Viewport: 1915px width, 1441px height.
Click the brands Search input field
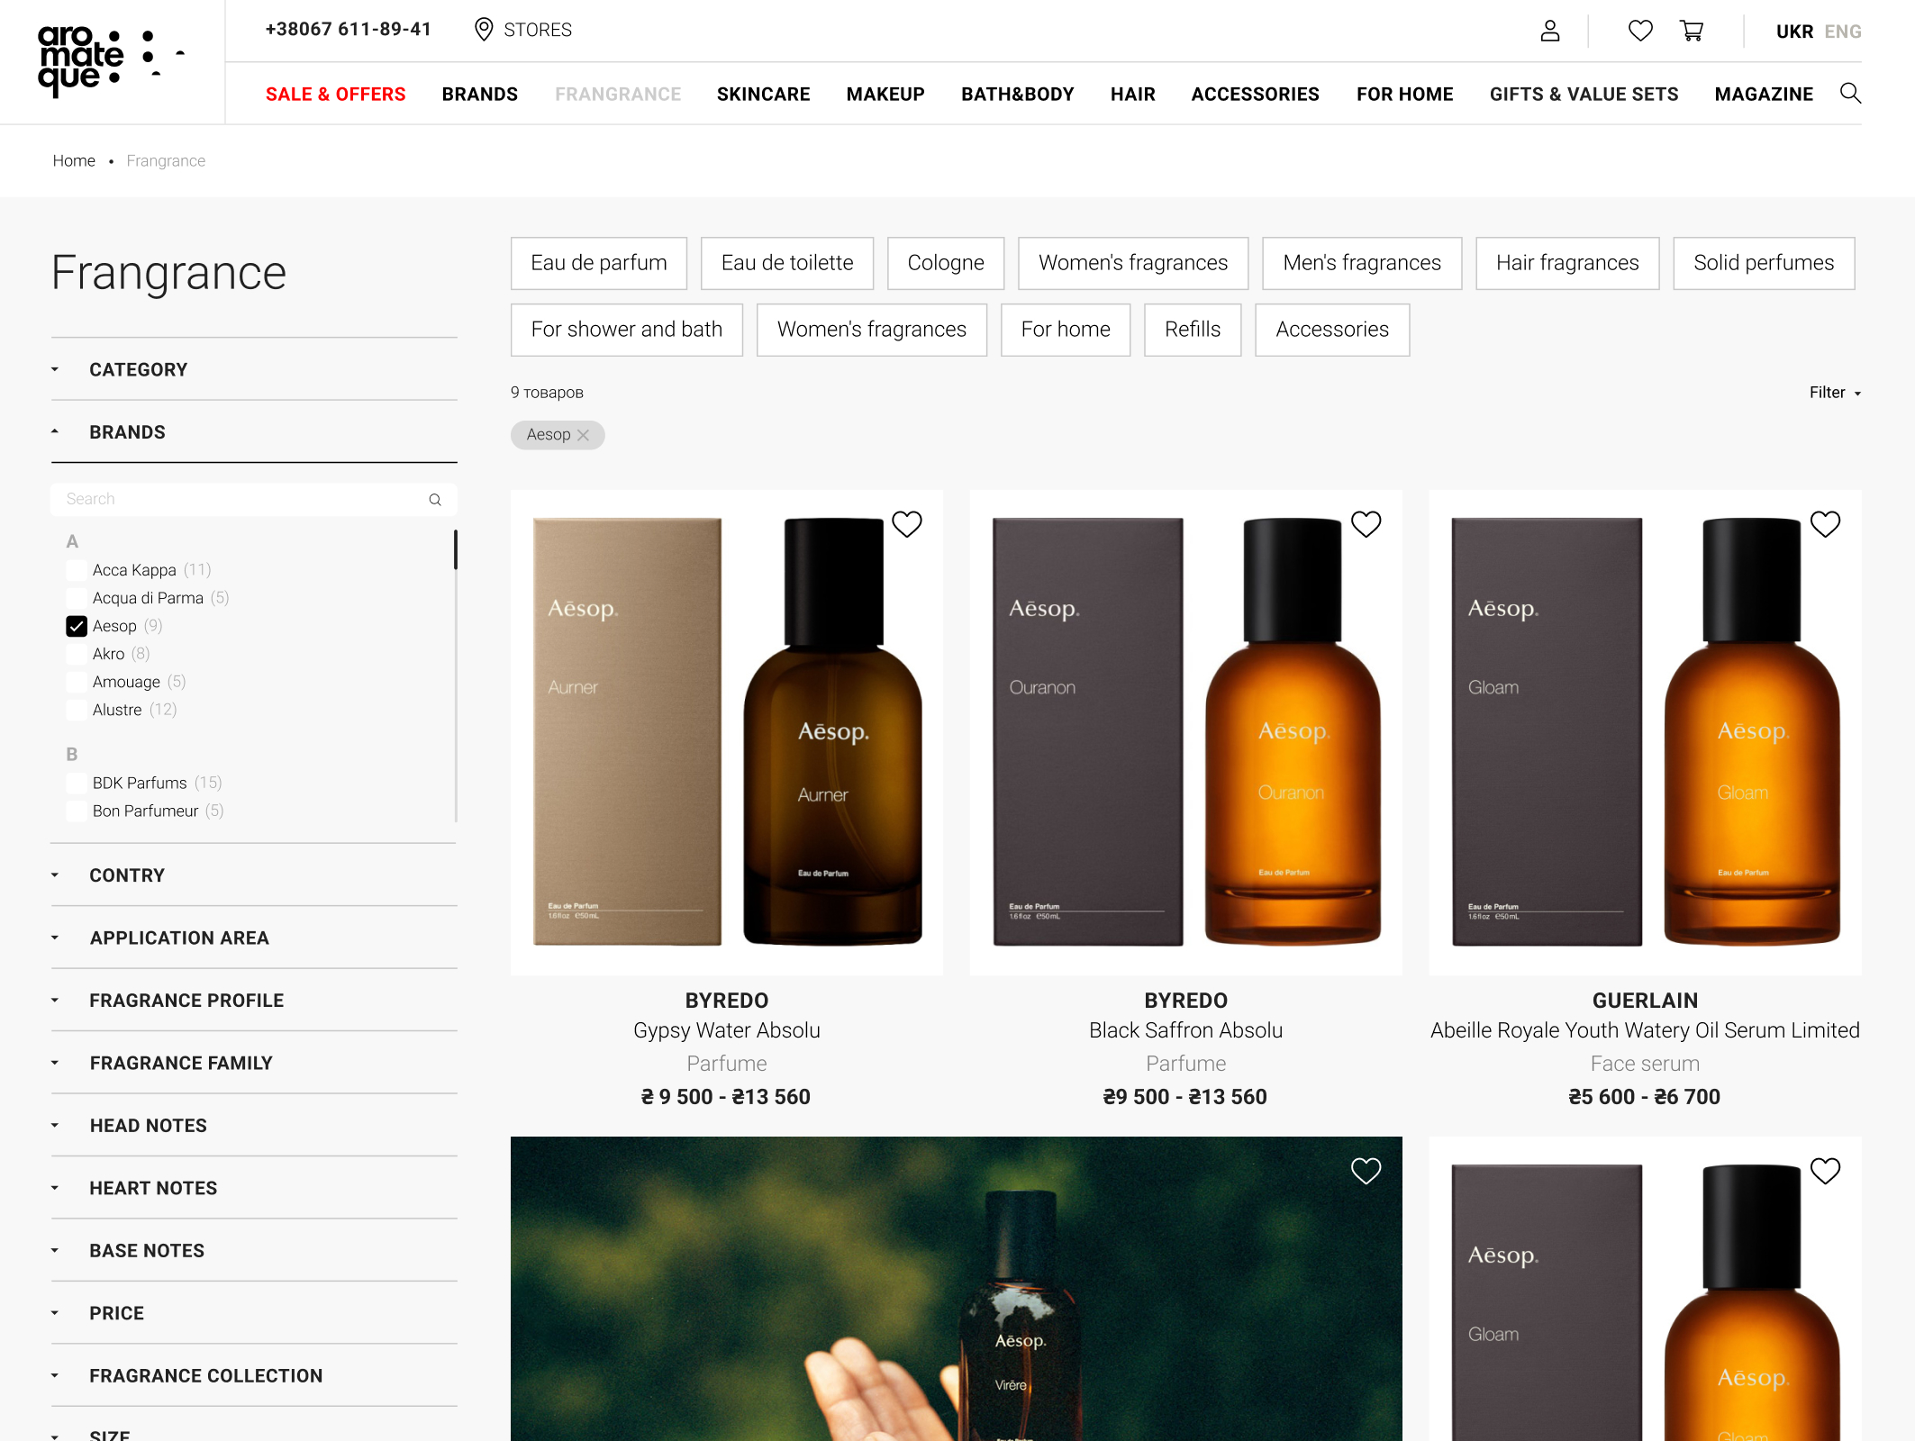(x=254, y=500)
